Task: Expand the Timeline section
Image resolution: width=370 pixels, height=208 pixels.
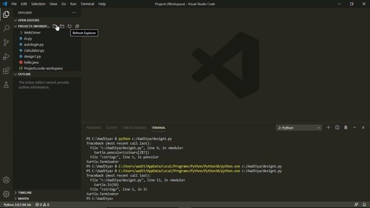Action: [47, 192]
